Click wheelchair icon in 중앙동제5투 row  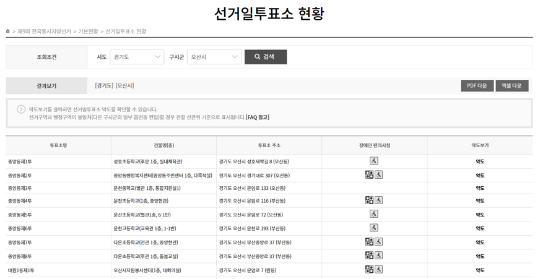(x=374, y=214)
